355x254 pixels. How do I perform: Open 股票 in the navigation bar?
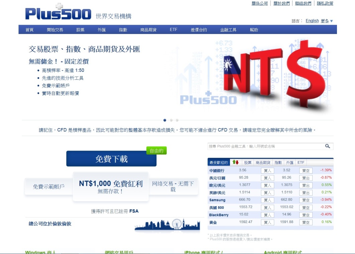pyautogui.click(x=80, y=30)
